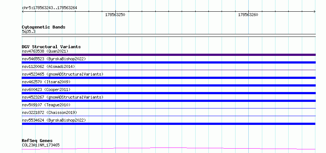The width and height of the screenshot is (326, 153).
Task: Click variant label nsv600423 (Cooper2011)
Action: pyautogui.click(x=46, y=89)
